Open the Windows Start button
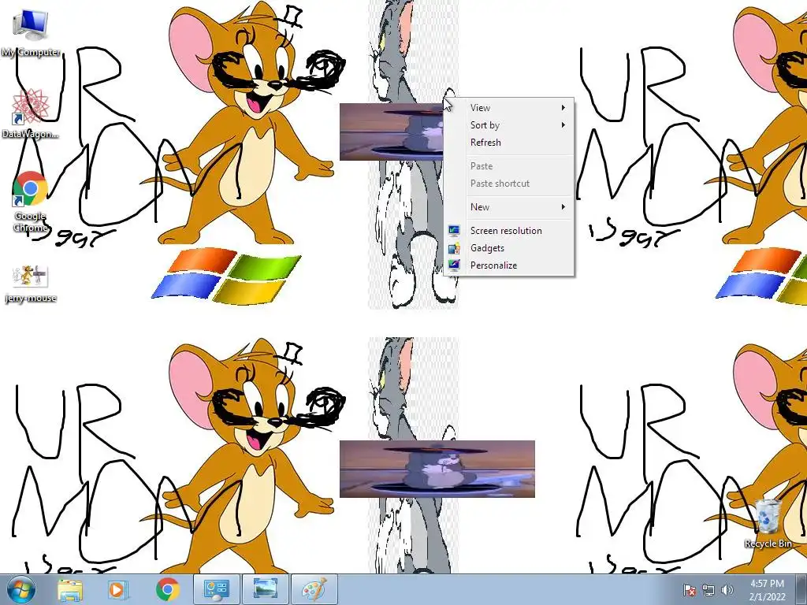This screenshot has width=807, height=605. pos(21,589)
